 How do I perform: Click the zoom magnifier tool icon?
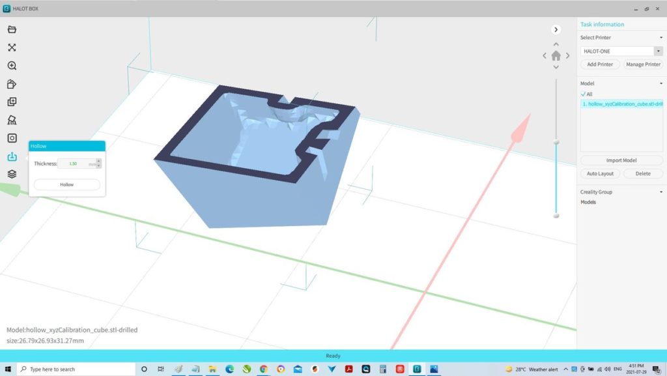point(12,66)
